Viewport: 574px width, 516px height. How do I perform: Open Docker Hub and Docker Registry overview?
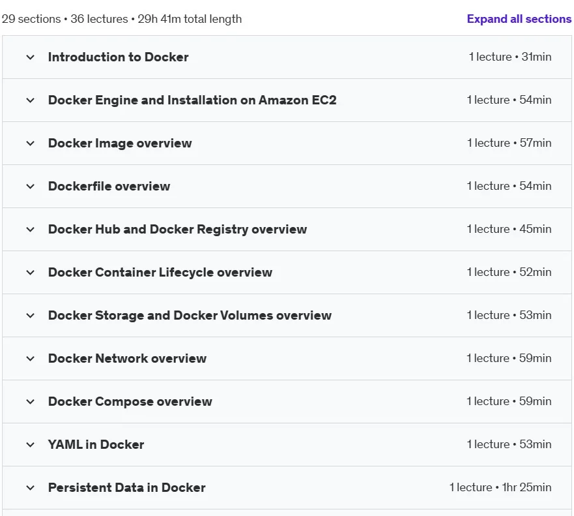click(178, 230)
